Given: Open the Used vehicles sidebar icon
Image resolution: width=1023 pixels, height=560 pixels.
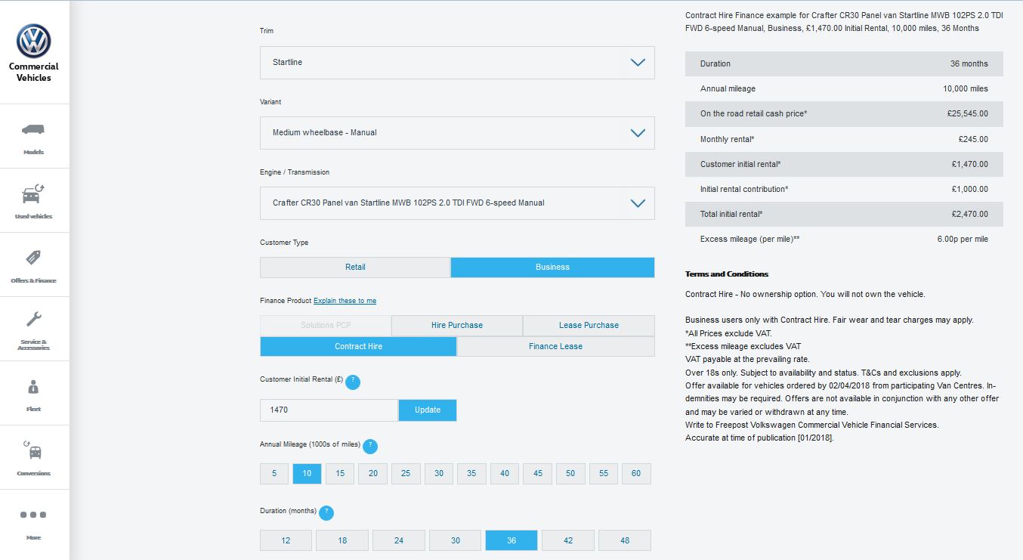Looking at the screenshot, I should (33, 194).
